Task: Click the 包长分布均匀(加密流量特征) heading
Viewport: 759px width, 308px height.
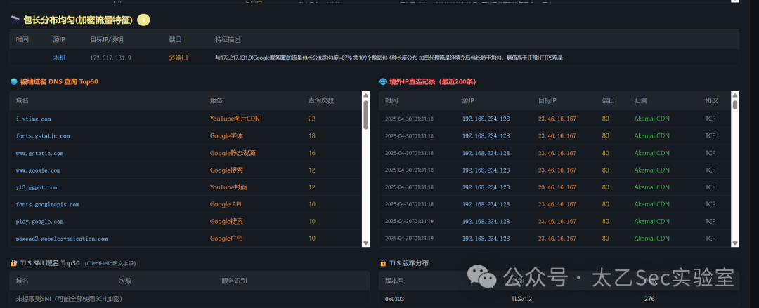Action: [78, 20]
